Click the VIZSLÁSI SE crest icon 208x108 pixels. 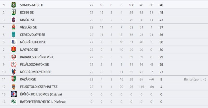14,27
